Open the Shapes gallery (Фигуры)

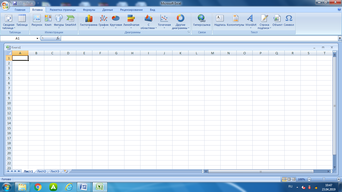(x=59, y=22)
